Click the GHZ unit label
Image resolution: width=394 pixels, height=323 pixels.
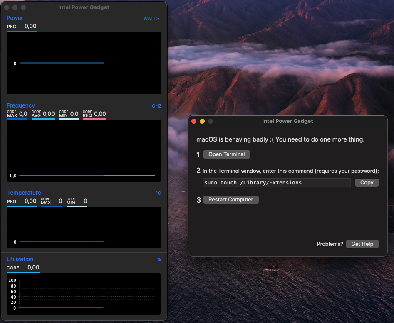156,106
